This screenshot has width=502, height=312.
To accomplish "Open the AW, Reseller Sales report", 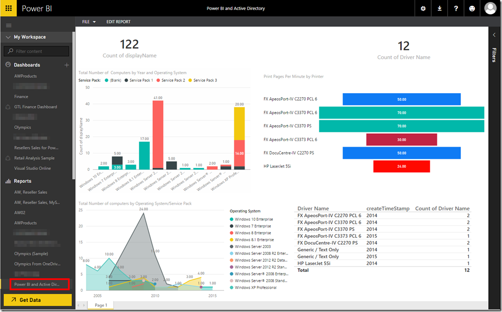I will [x=30, y=192].
